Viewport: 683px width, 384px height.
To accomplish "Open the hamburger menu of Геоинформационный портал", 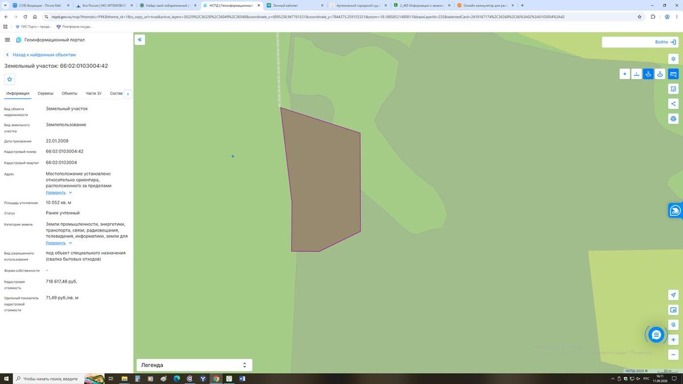I will point(7,40).
